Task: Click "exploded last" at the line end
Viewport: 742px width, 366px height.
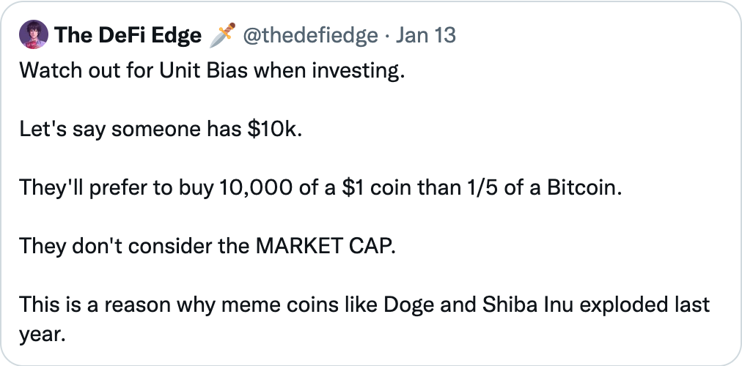Action: point(644,305)
